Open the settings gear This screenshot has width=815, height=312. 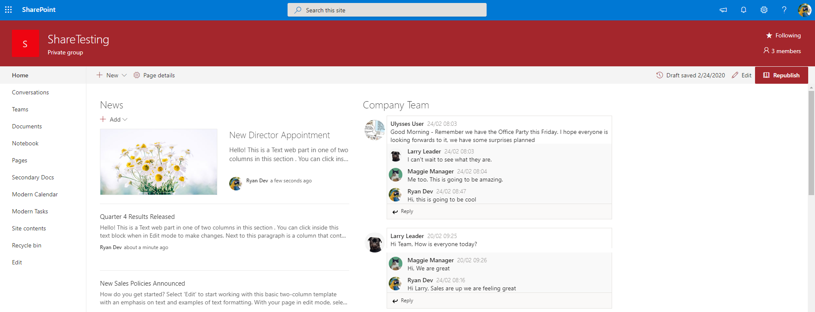(764, 10)
